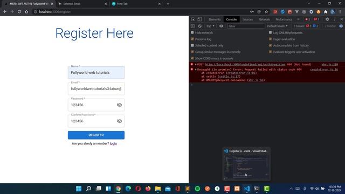Follow the login link below the form

click(x=113, y=143)
